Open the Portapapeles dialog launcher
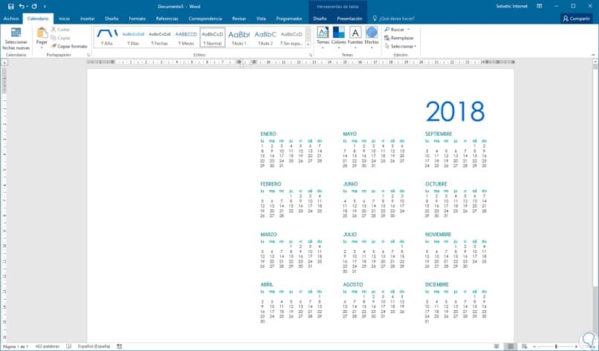 [x=88, y=55]
